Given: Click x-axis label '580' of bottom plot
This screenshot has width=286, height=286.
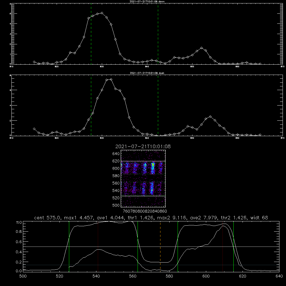Looking at the screenshot, I should (x=169, y=276).
